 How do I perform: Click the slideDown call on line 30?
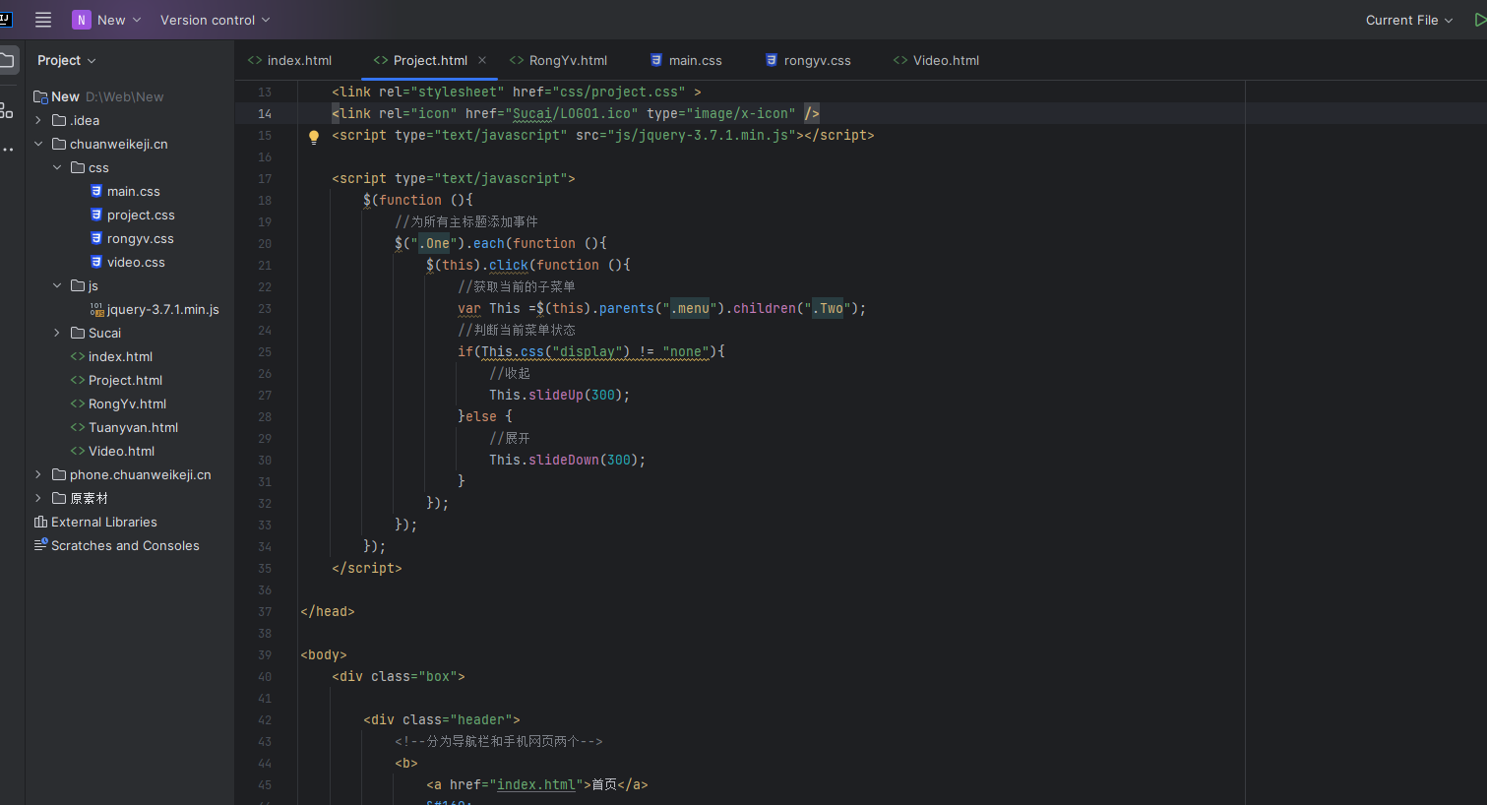click(x=564, y=460)
